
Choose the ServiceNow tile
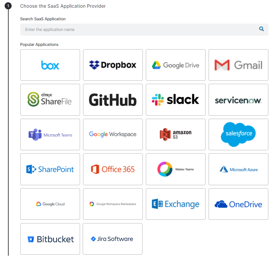(238, 99)
